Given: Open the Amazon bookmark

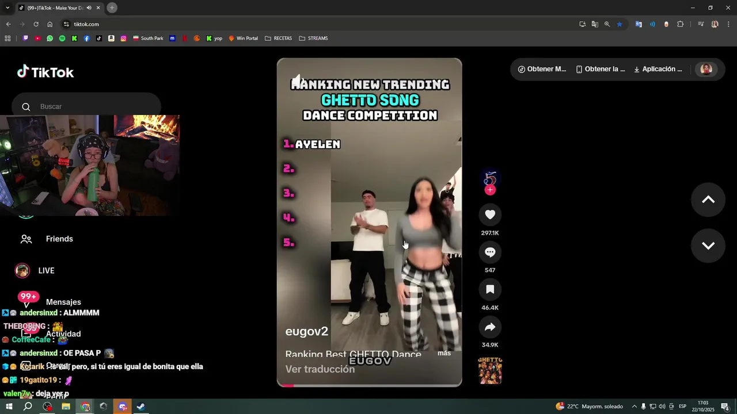Looking at the screenshot, I should pos(111,39).
